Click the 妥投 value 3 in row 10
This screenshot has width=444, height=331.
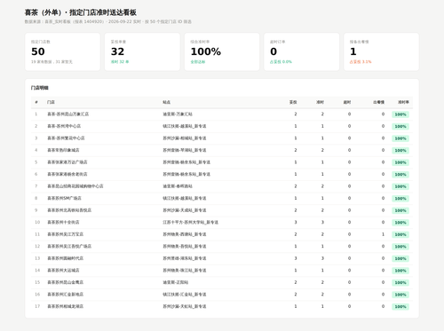point(296,222)
